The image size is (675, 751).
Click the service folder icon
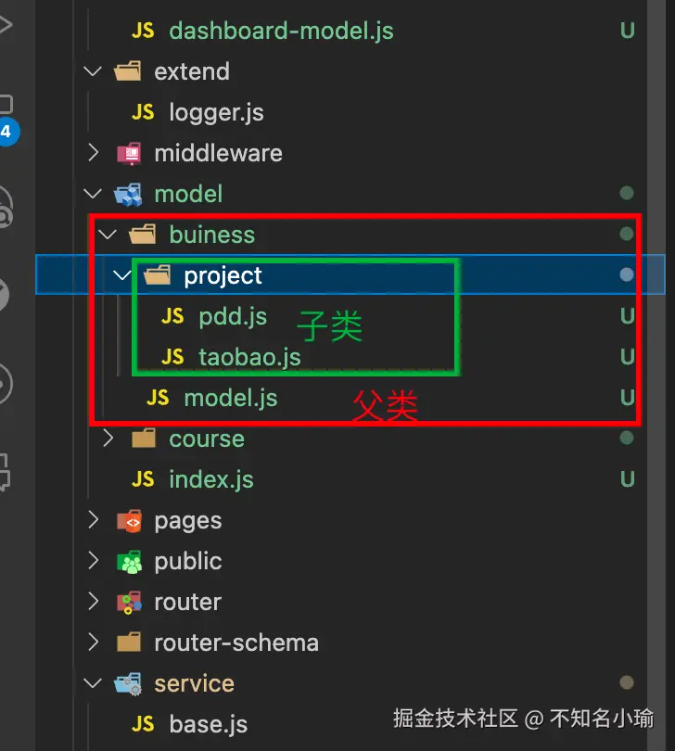[x=128, y=683]
